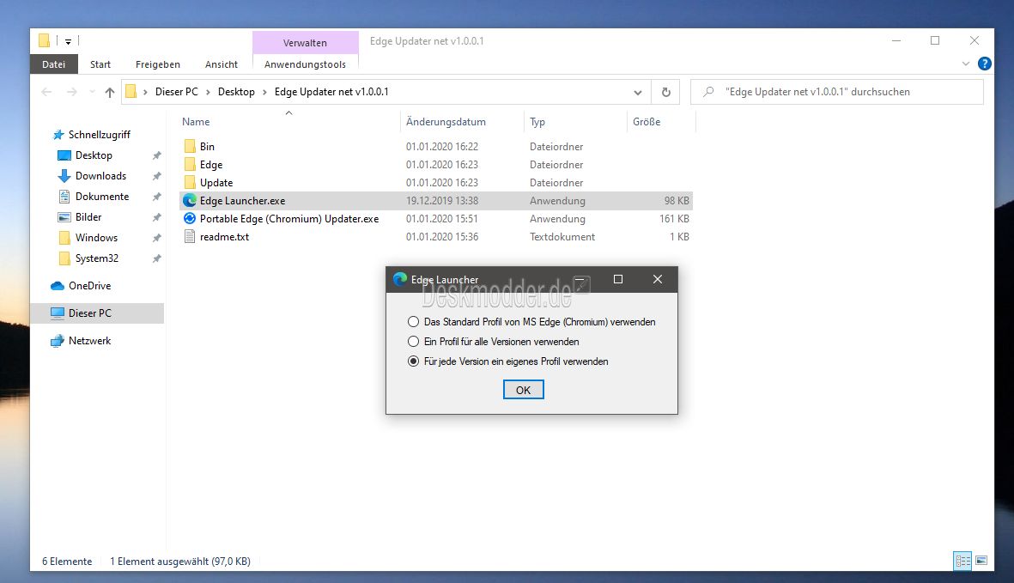Open the Anwendungstools tab
The height and width of the screenshot is (583, 1014).
pos(305,64)
